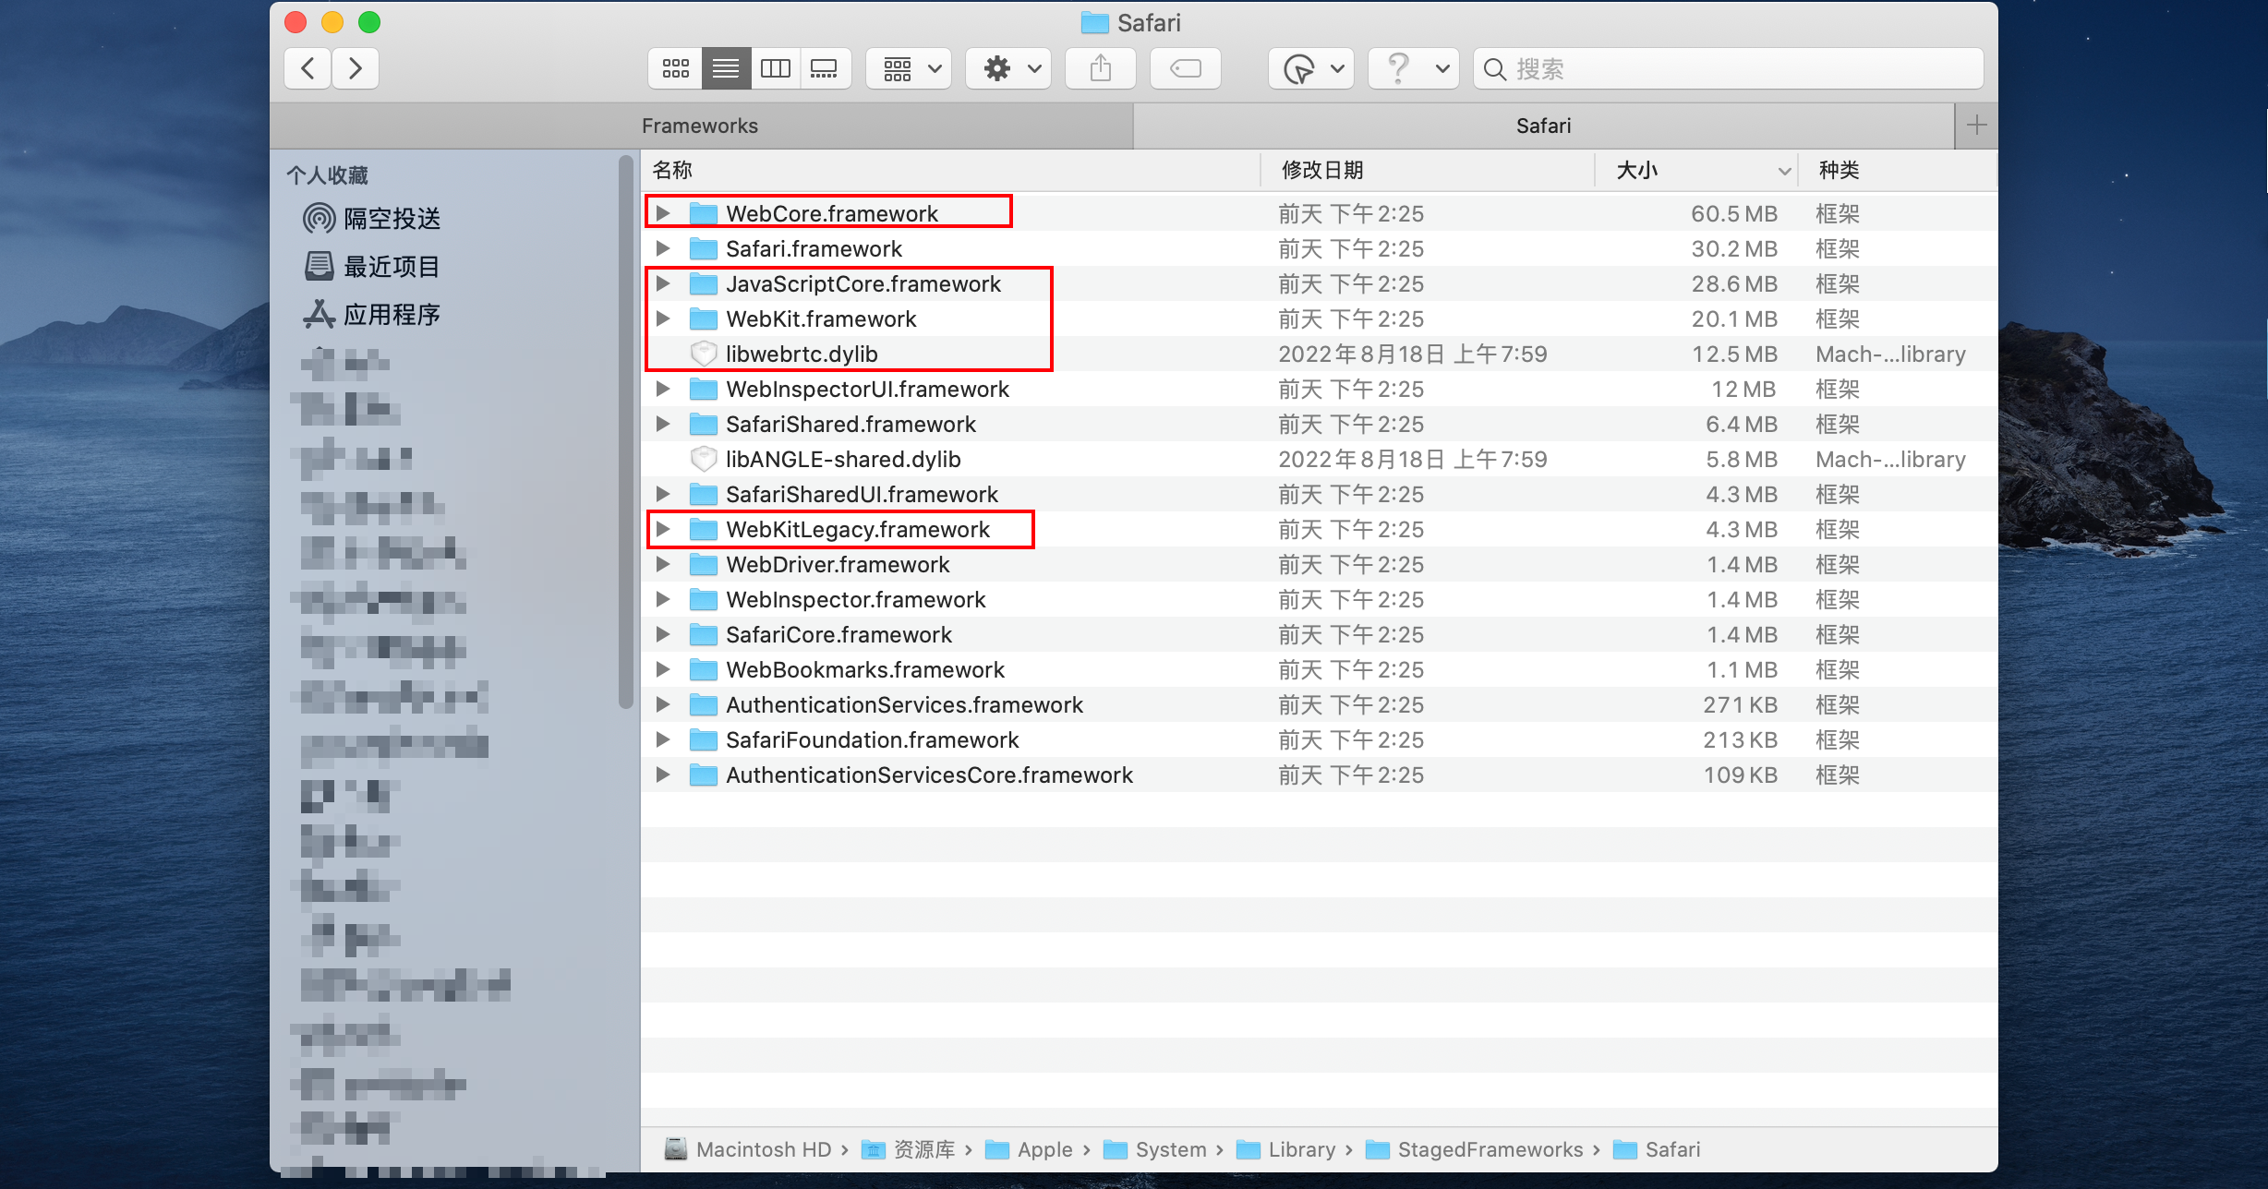The width and height of the screenshot is (2268, 1189).
Task: Click the Tags toolbar icon
Action: pos(1185,67)
